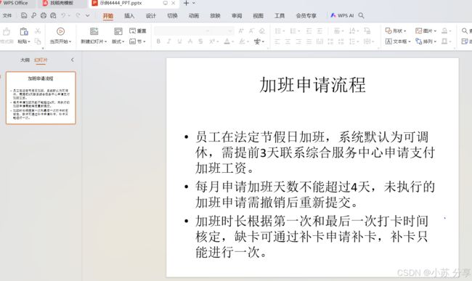Open the File (文件) menu
The image size is (472, 281).
click(x=7, y=15)
